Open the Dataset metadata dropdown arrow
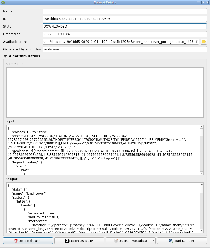The image size is (210, 248). 153,241
